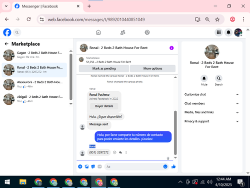
Task: Select the Ronal conversation in the list
Action: point(34,70)
